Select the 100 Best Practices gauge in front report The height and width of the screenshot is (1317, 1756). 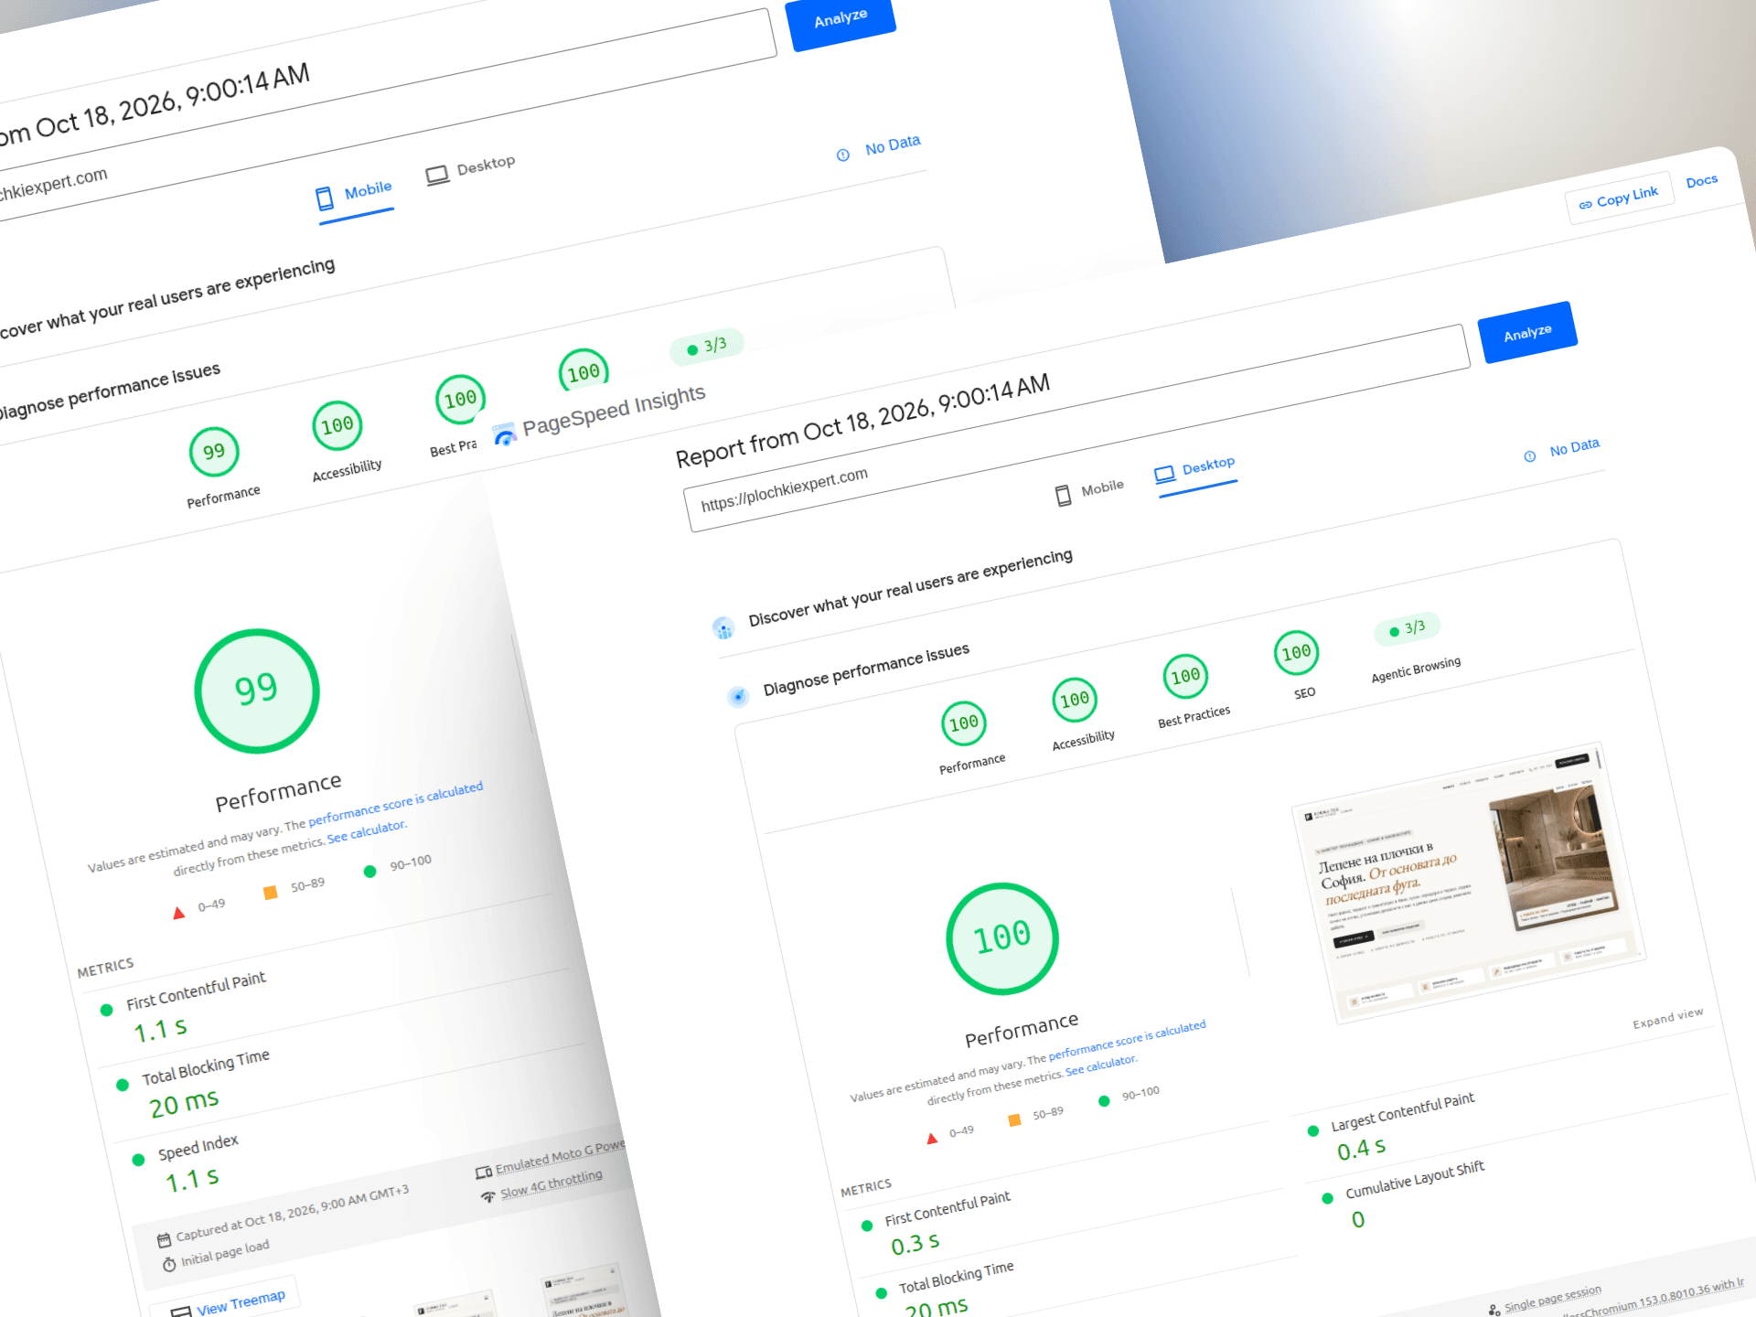(1185, 676)
